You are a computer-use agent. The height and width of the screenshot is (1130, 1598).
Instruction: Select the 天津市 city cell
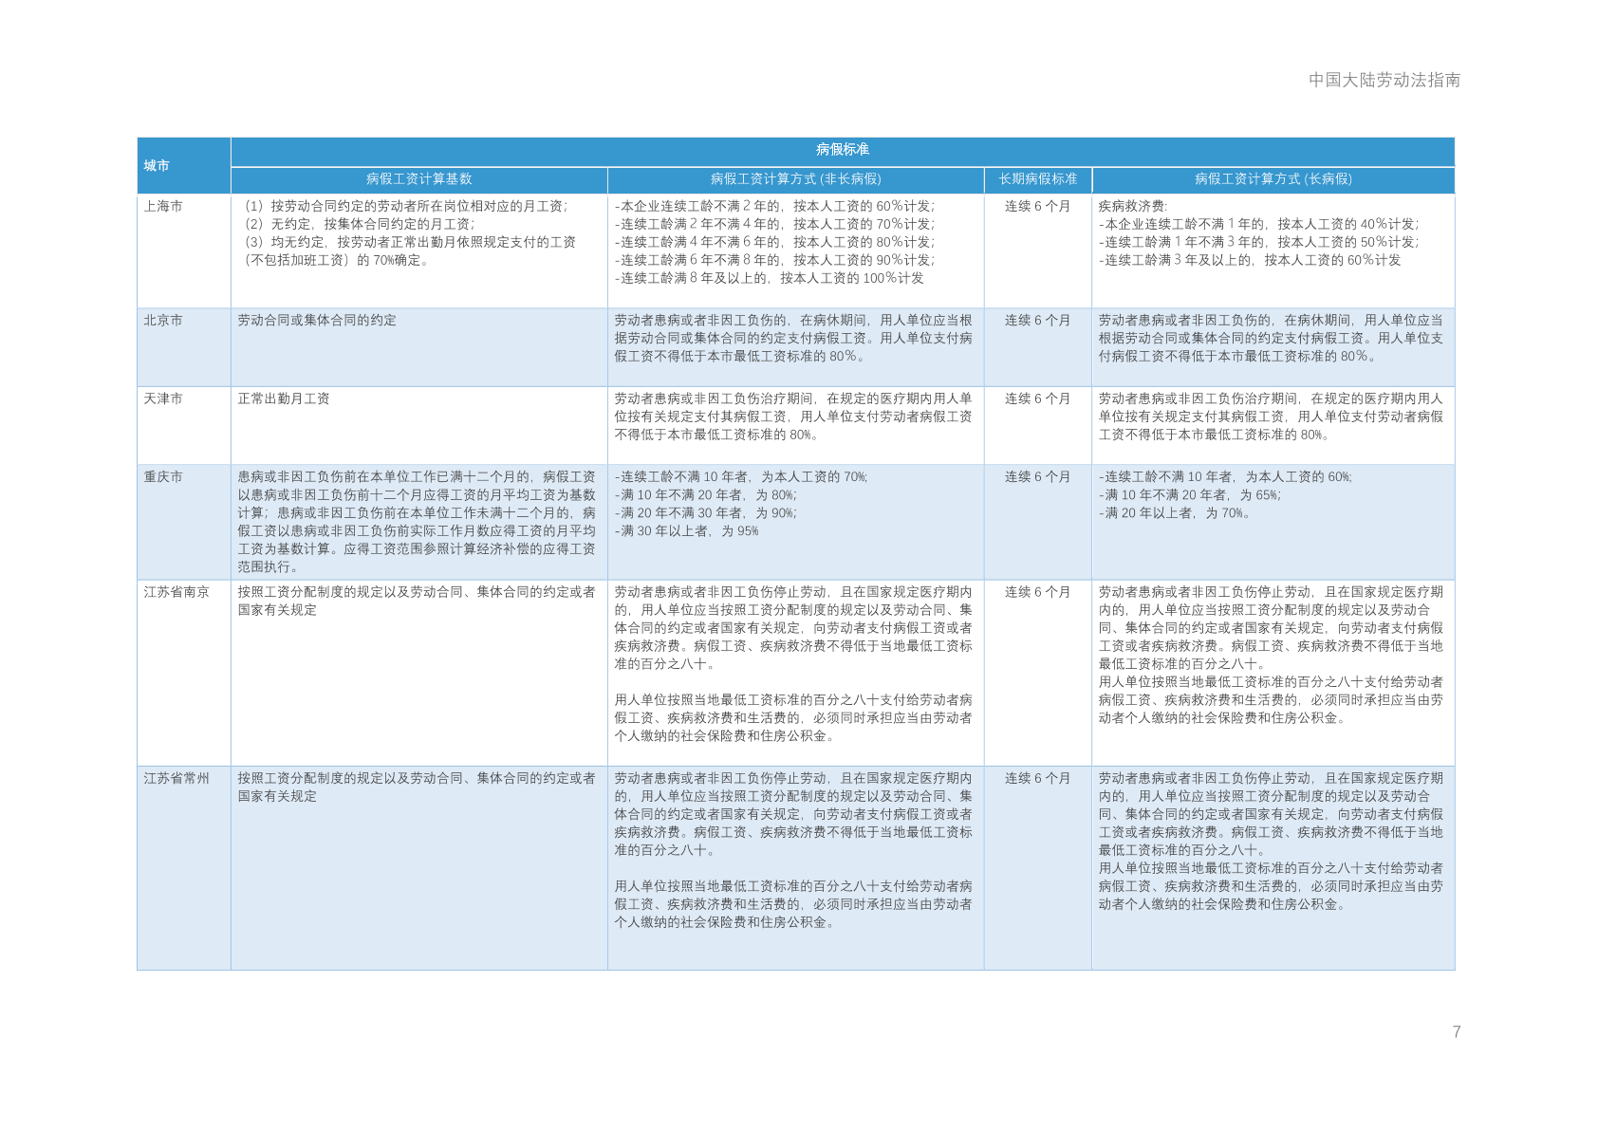pos(163,398)
